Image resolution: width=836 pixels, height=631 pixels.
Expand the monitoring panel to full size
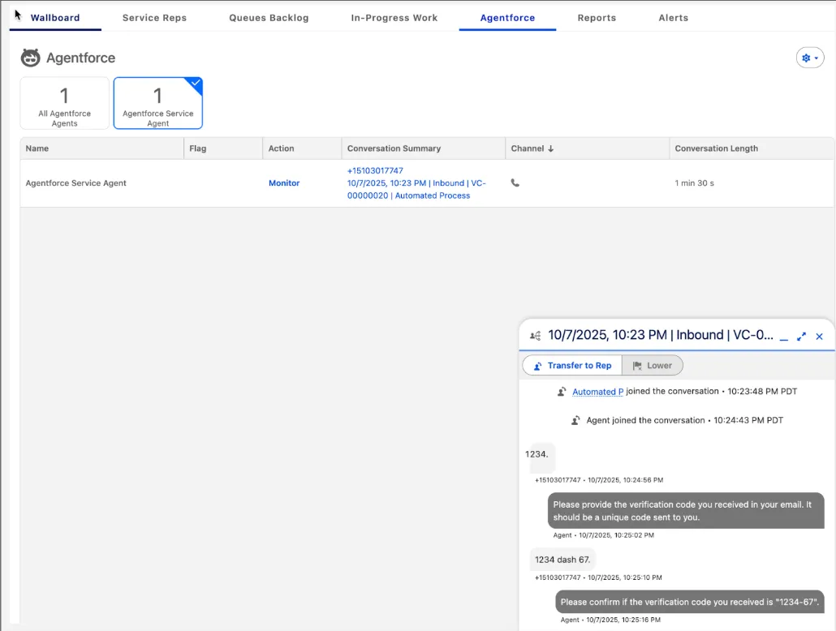pos(801,336)
